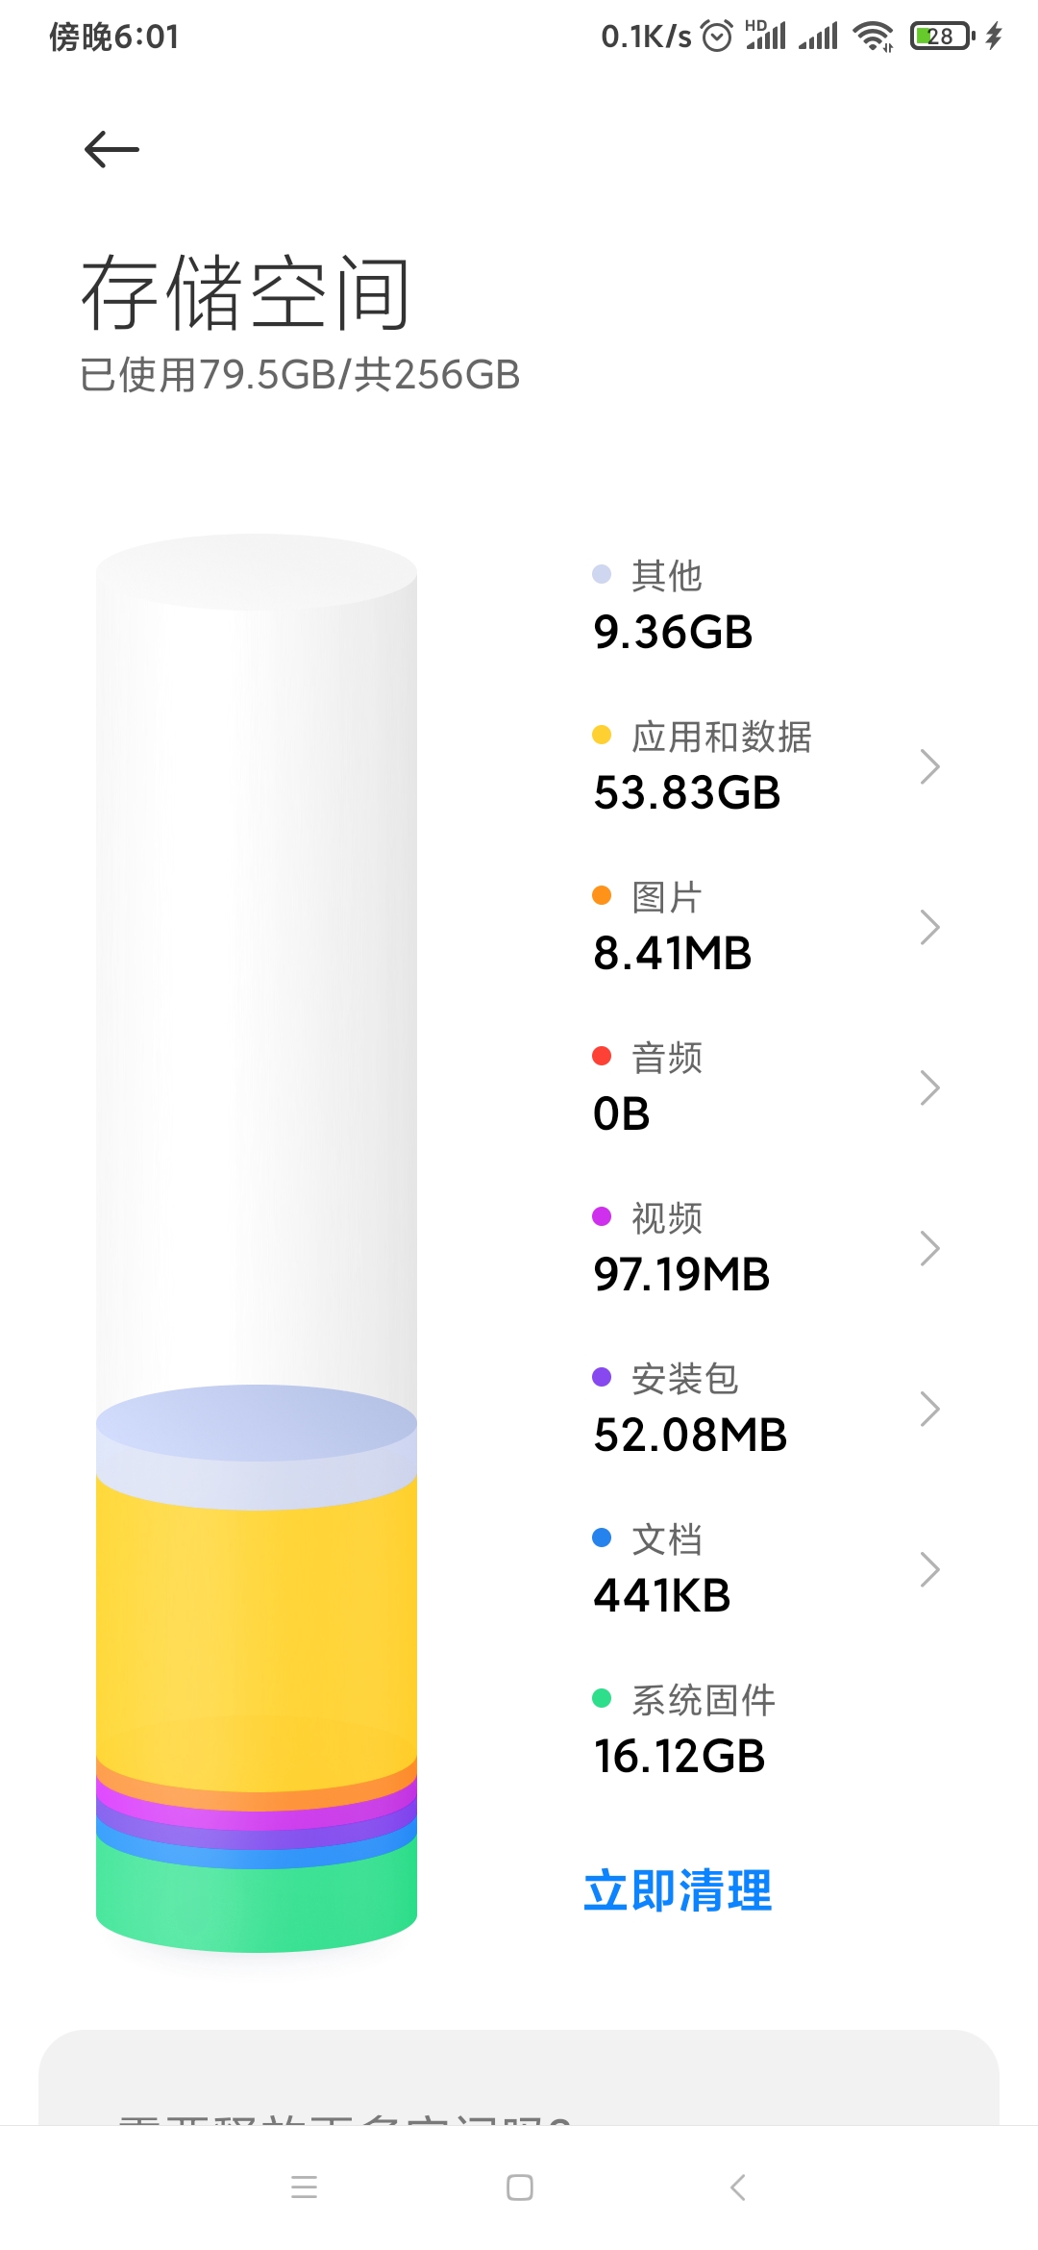Tap the Wi-Fi status icon

click(873, 37)
